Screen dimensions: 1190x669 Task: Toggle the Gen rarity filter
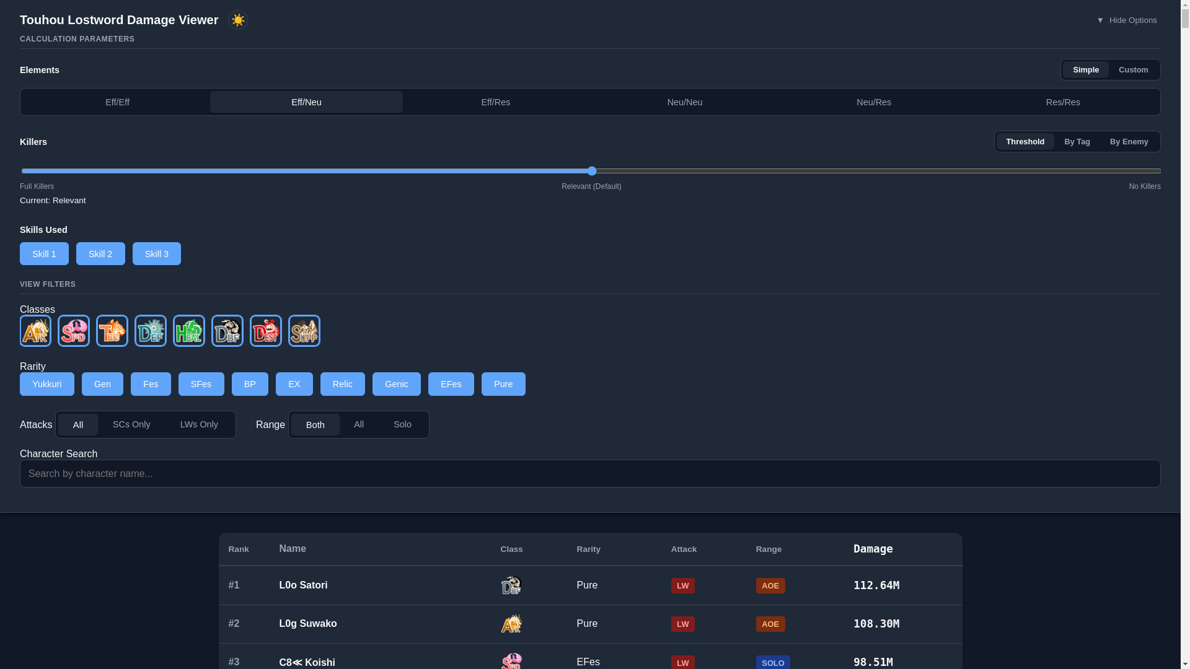pos(102,384)
